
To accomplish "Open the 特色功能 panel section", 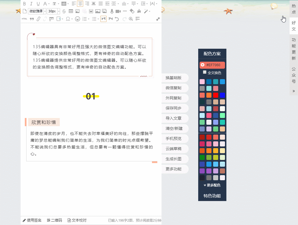I will coord(212,196).
